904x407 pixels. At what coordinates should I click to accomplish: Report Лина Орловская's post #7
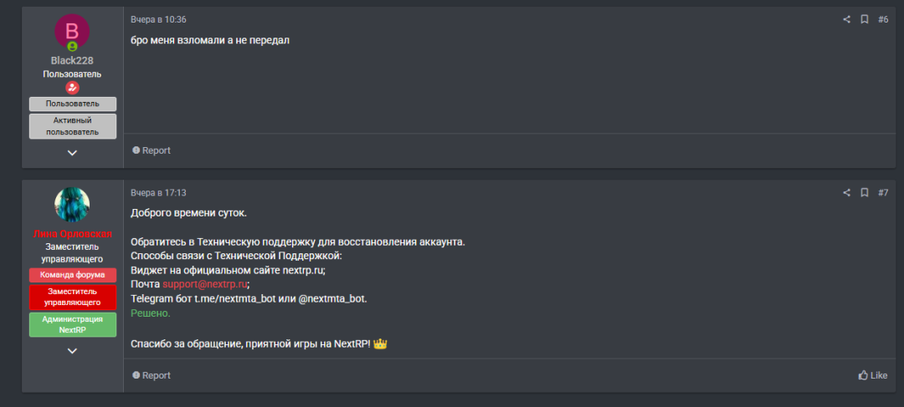pyautogui.click(x=151, y=375)
